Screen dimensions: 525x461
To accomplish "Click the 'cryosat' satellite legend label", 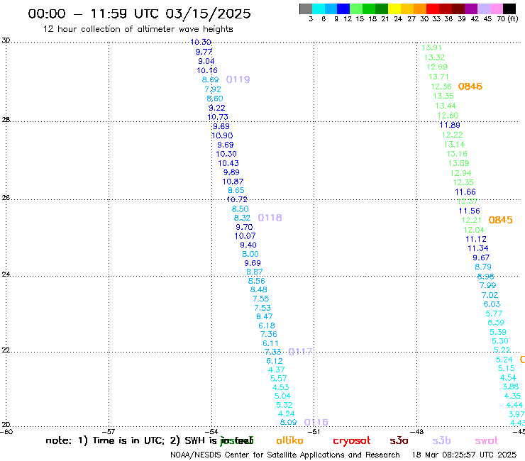I will point(352,441).
